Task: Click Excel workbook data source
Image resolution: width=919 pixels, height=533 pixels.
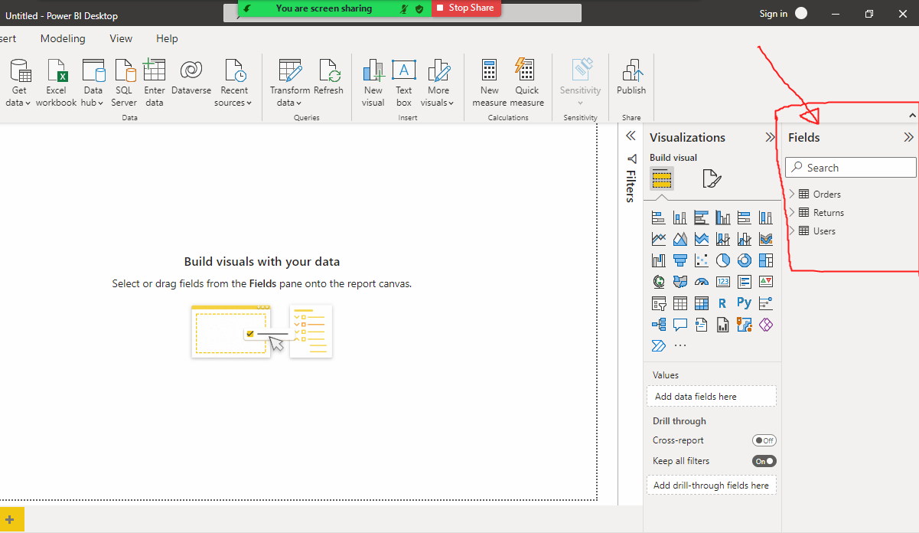Action: pos(57,83)
